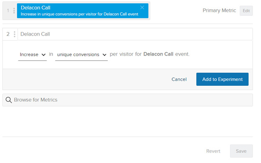Click the bold Delacon Call event name text
Viewport: 261px width, 163px height.
pyautogui.click(x=158, y=54)
